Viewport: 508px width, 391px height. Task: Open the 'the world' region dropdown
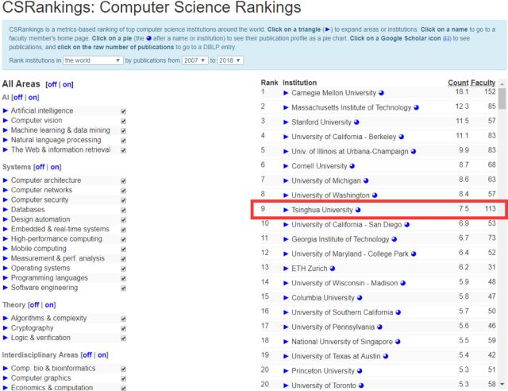[x=93, y=60]
